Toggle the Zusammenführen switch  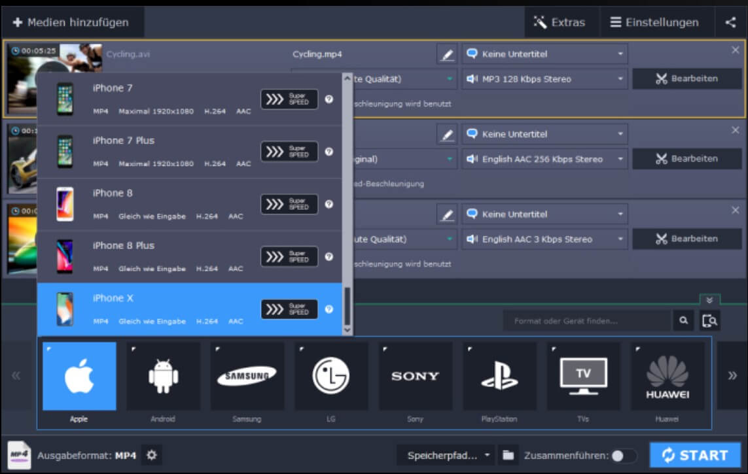624,456
